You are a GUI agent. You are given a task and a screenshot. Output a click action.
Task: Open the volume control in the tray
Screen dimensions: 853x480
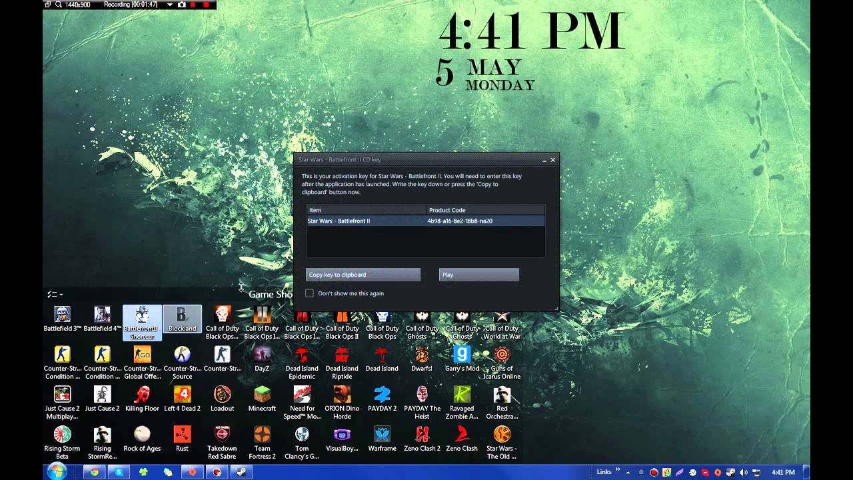tap(743, 472)
